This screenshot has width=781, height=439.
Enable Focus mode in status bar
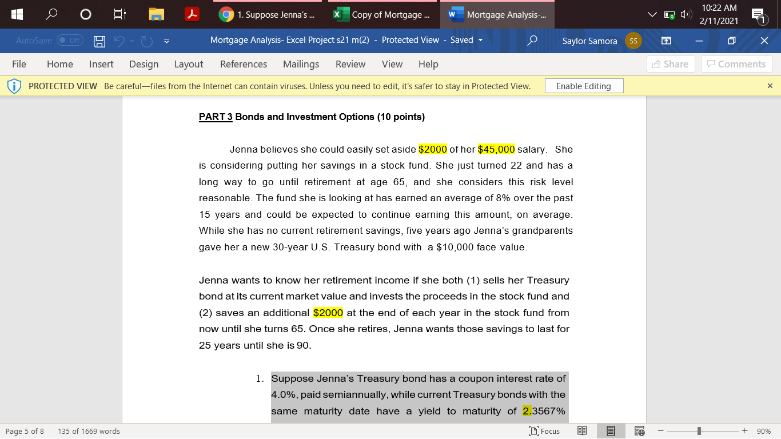pyautogui.click(x=544, y=431)
